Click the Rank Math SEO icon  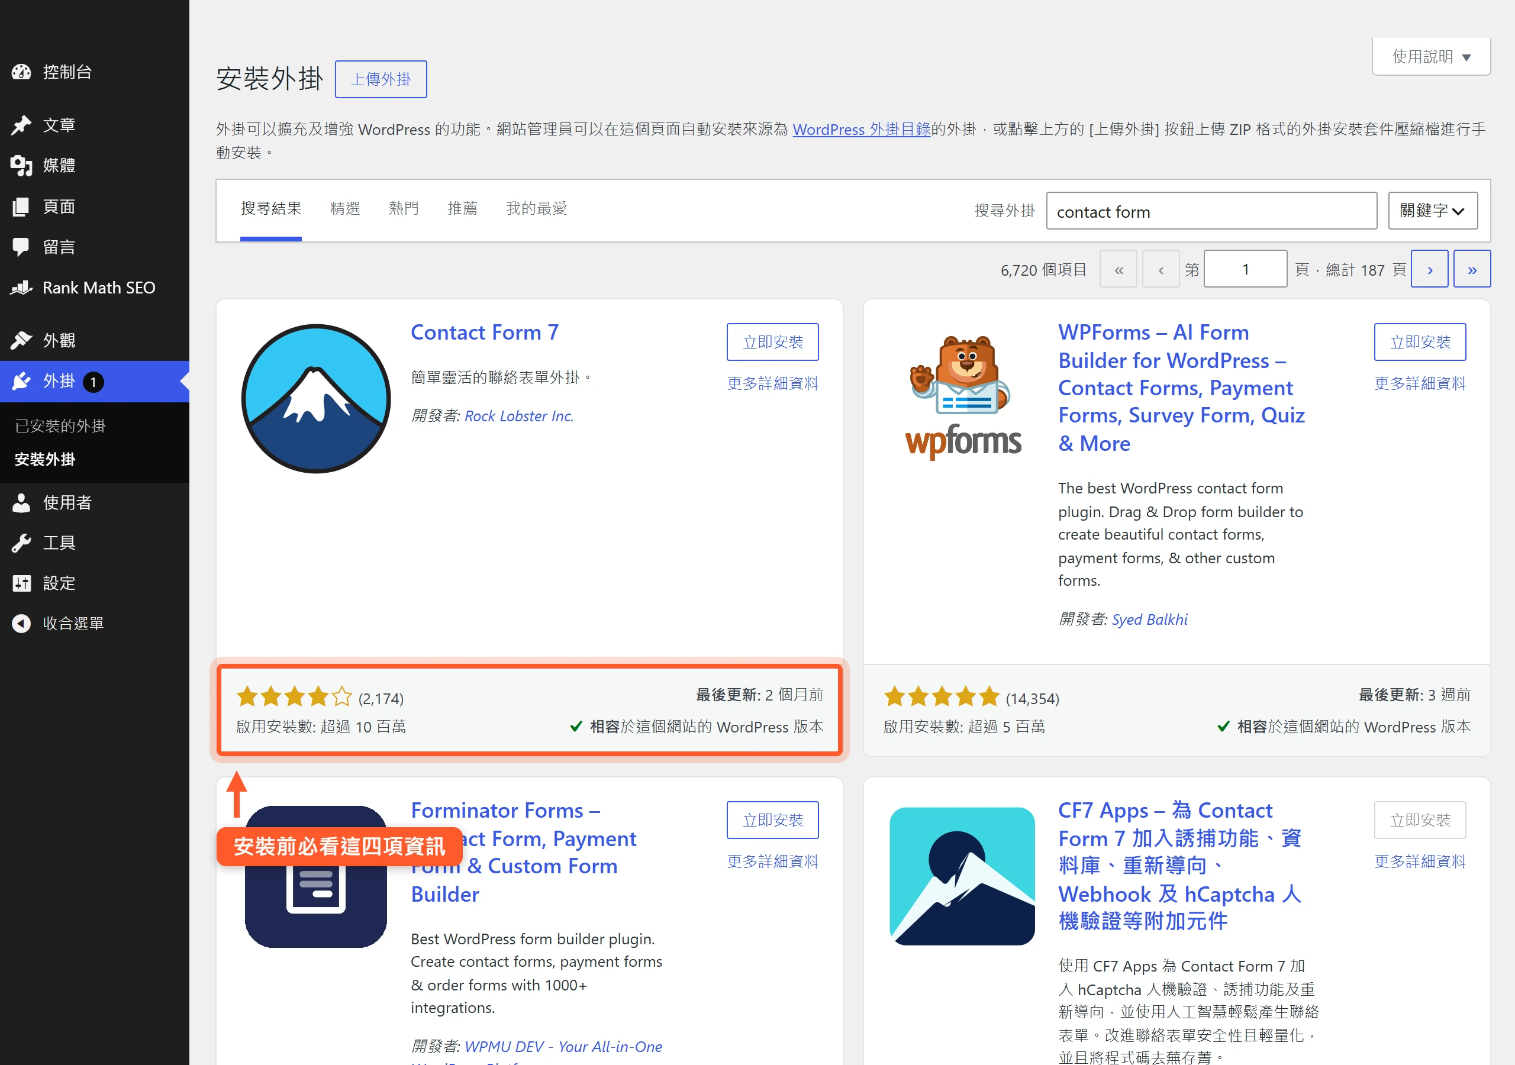(21, 288)
